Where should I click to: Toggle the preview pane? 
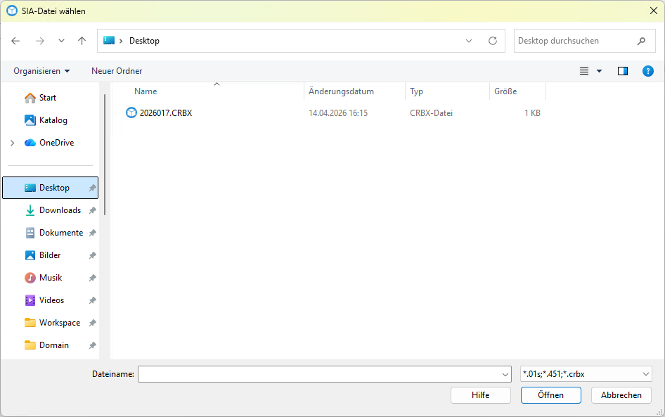(623, 71)
